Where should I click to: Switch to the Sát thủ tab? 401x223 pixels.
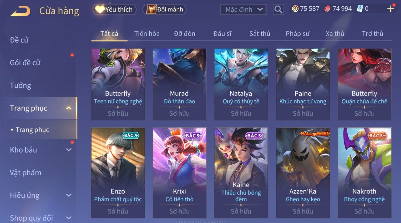point(260,34)
